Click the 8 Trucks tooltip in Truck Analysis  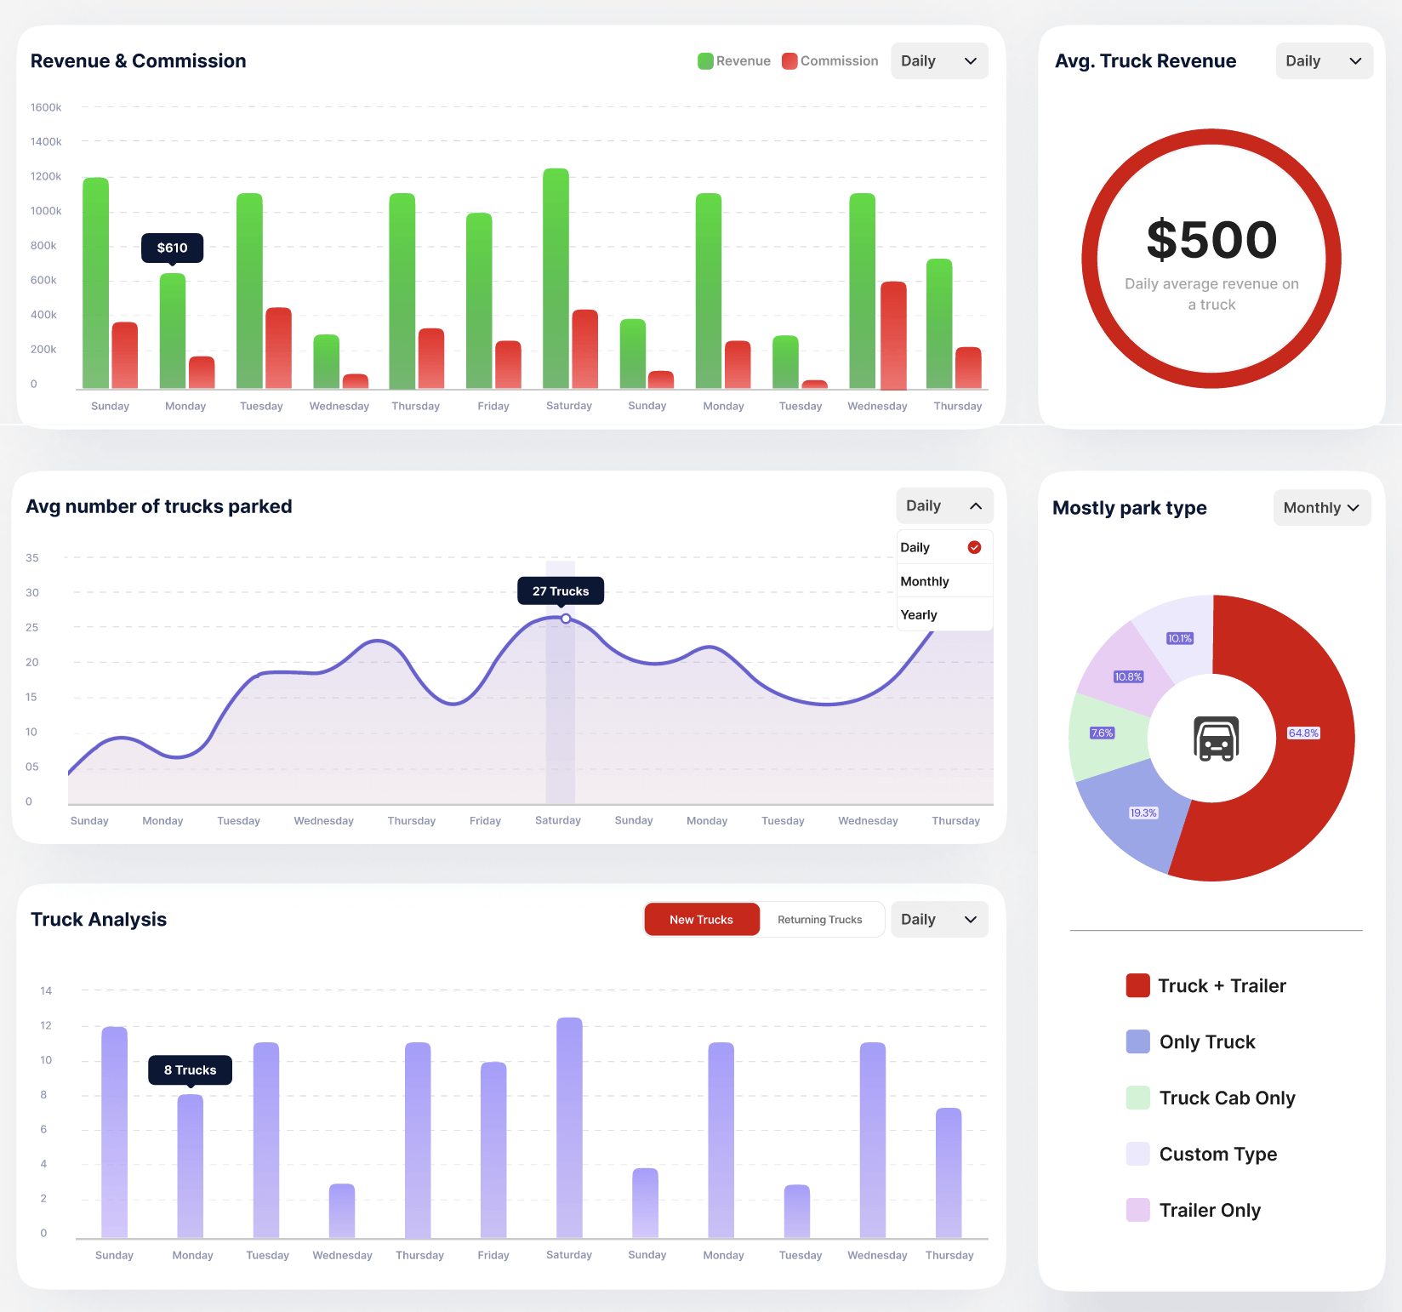pos(191,1070)
